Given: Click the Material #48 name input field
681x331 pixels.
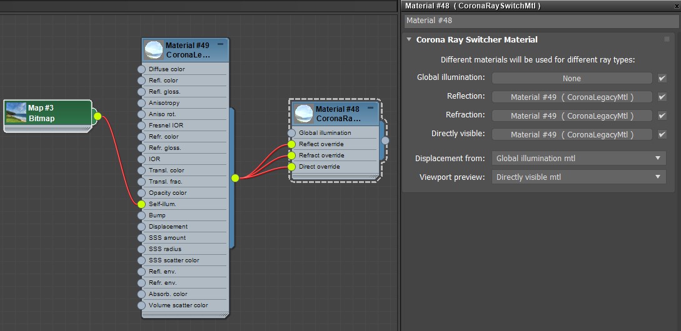Looking at the screenshot, I should pyautogui.click(x=540, y=21).
